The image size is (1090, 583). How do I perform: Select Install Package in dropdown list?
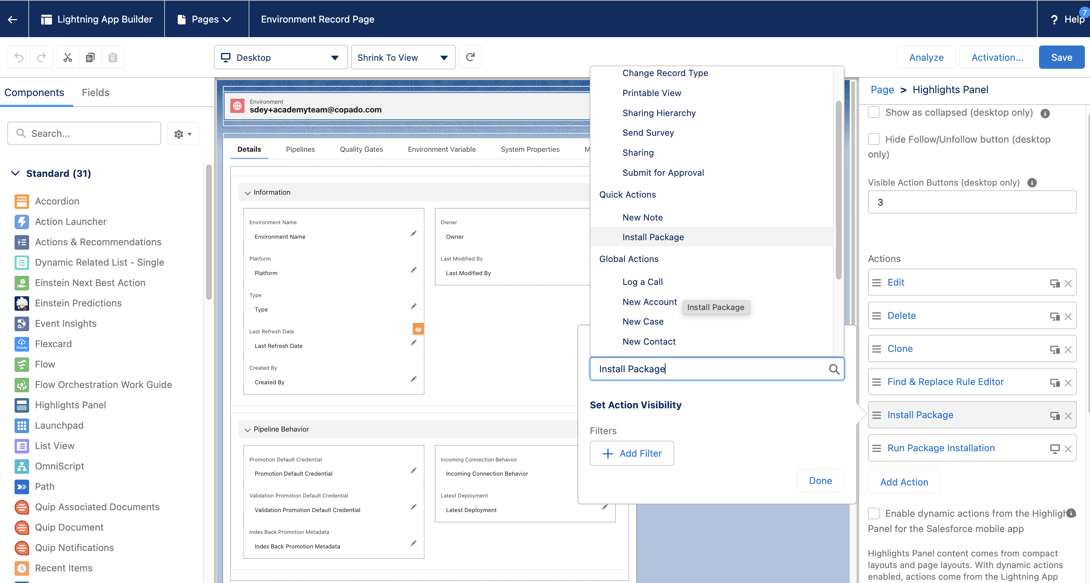coord(712,237)
